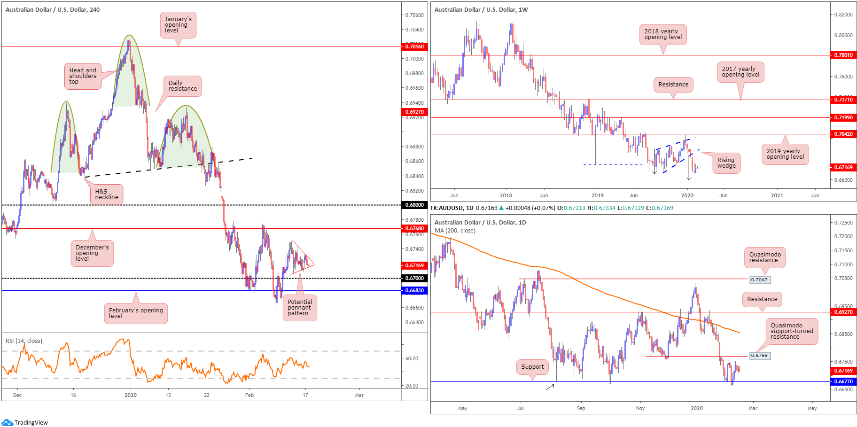The height and width of the screenshot is (427, 857).
Task: Click the Australian Dollar / U.S. Dollar, 1W title
Action: point(481,9)
